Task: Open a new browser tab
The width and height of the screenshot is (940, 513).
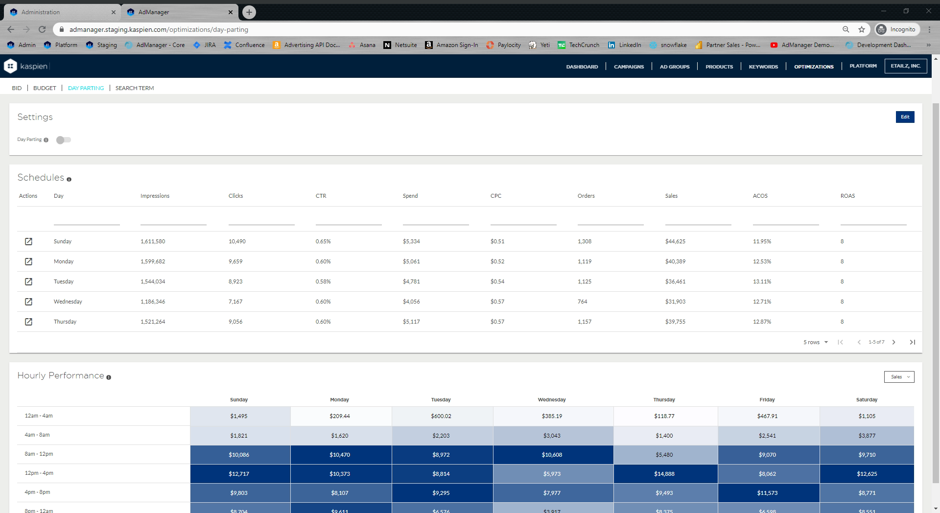Action: tap(249, 12)
